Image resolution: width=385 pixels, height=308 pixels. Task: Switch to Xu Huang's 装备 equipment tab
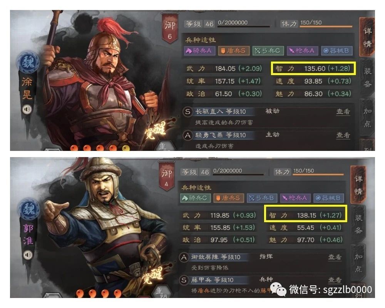367,77
